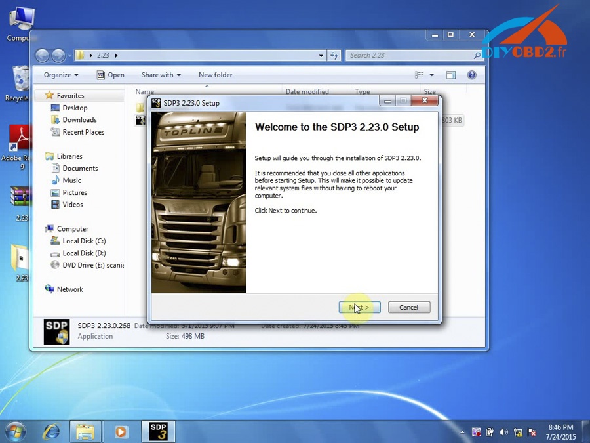Open Explorer help question icon
Screen dimensions: 590x443
click(x=471, y=75)
